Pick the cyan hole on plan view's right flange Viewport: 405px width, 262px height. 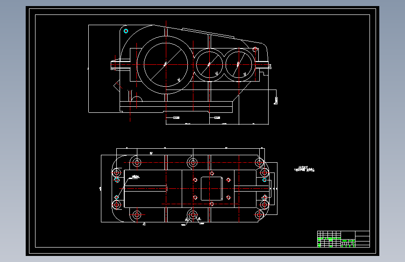tap(264, 180)
